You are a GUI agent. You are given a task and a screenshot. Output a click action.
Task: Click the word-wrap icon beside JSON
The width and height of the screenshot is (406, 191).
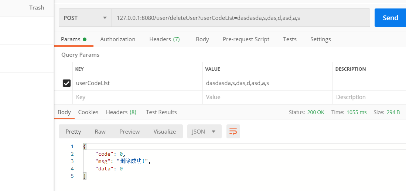[x=233, y=131]
